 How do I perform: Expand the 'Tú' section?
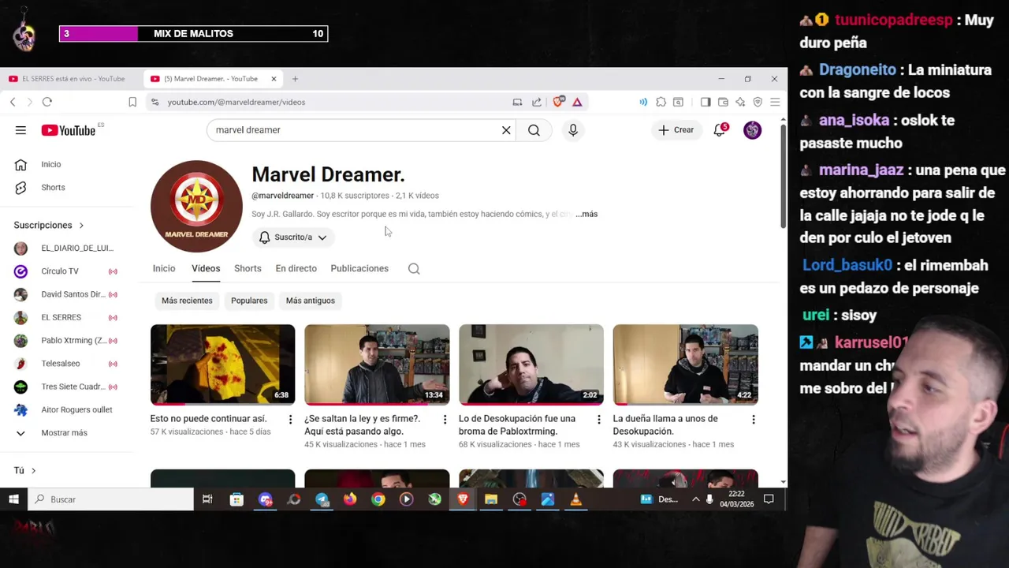click(24, 471)
